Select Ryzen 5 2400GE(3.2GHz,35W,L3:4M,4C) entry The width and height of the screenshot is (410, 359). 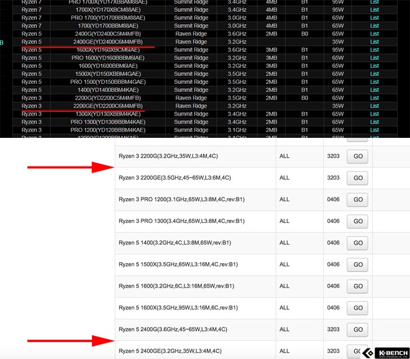pos(170,351)
